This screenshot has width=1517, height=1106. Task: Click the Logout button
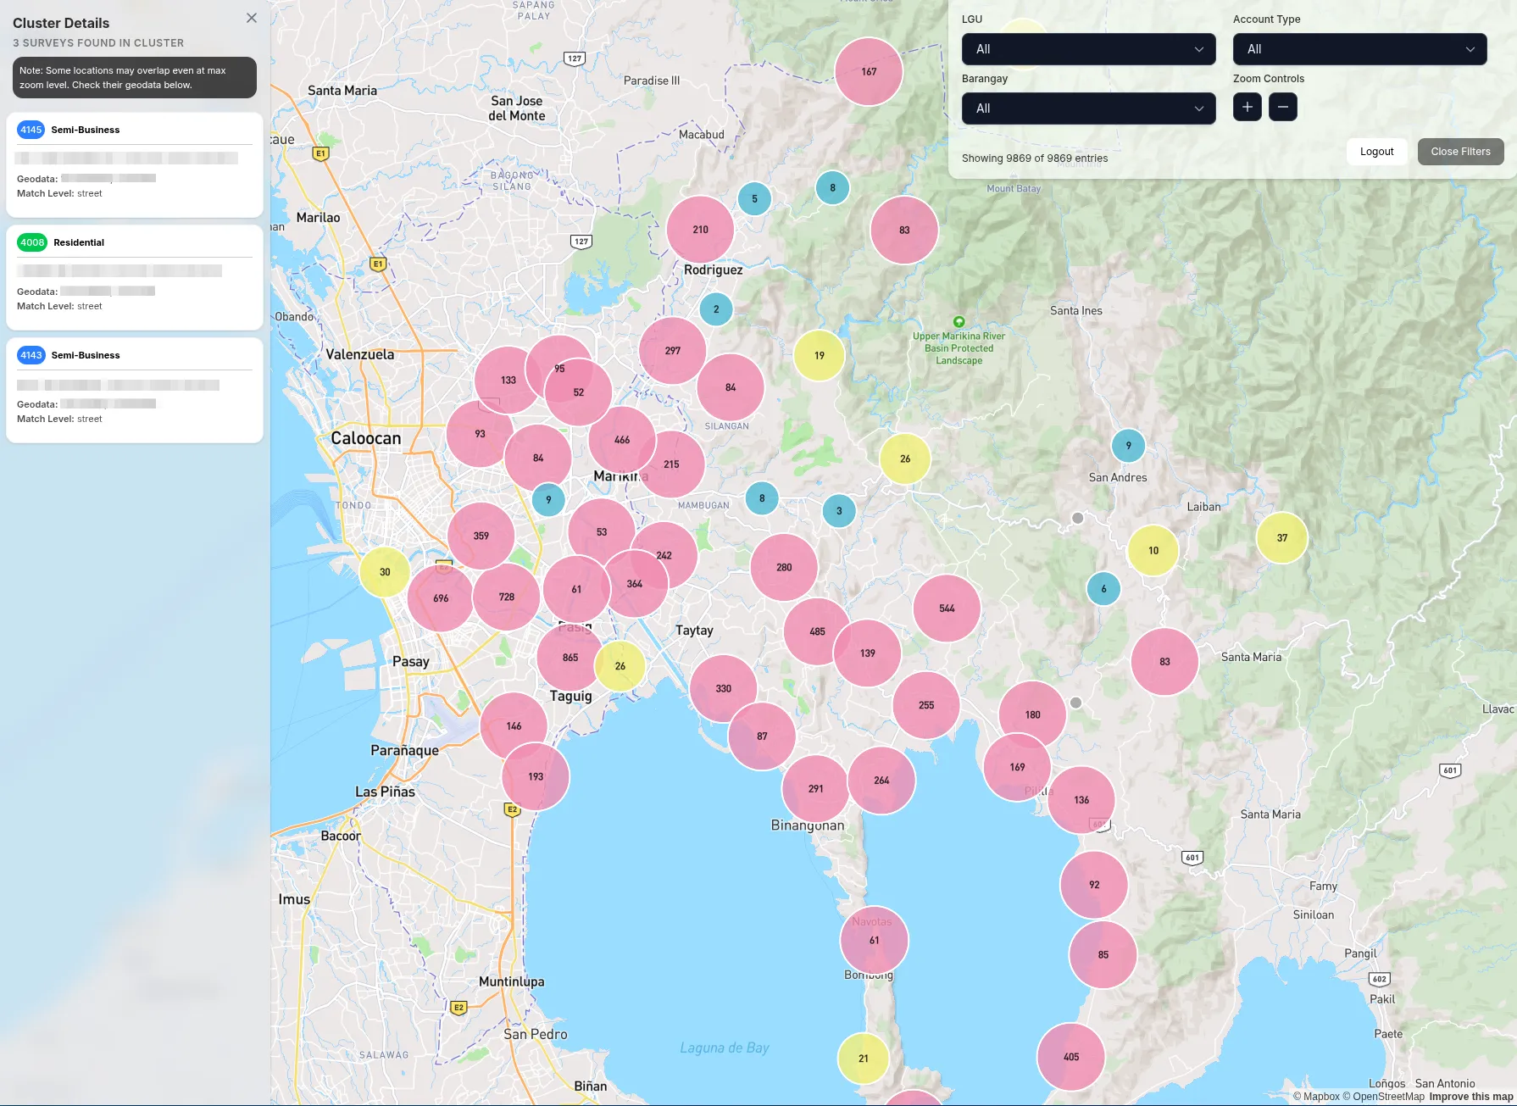(1376, 152)
